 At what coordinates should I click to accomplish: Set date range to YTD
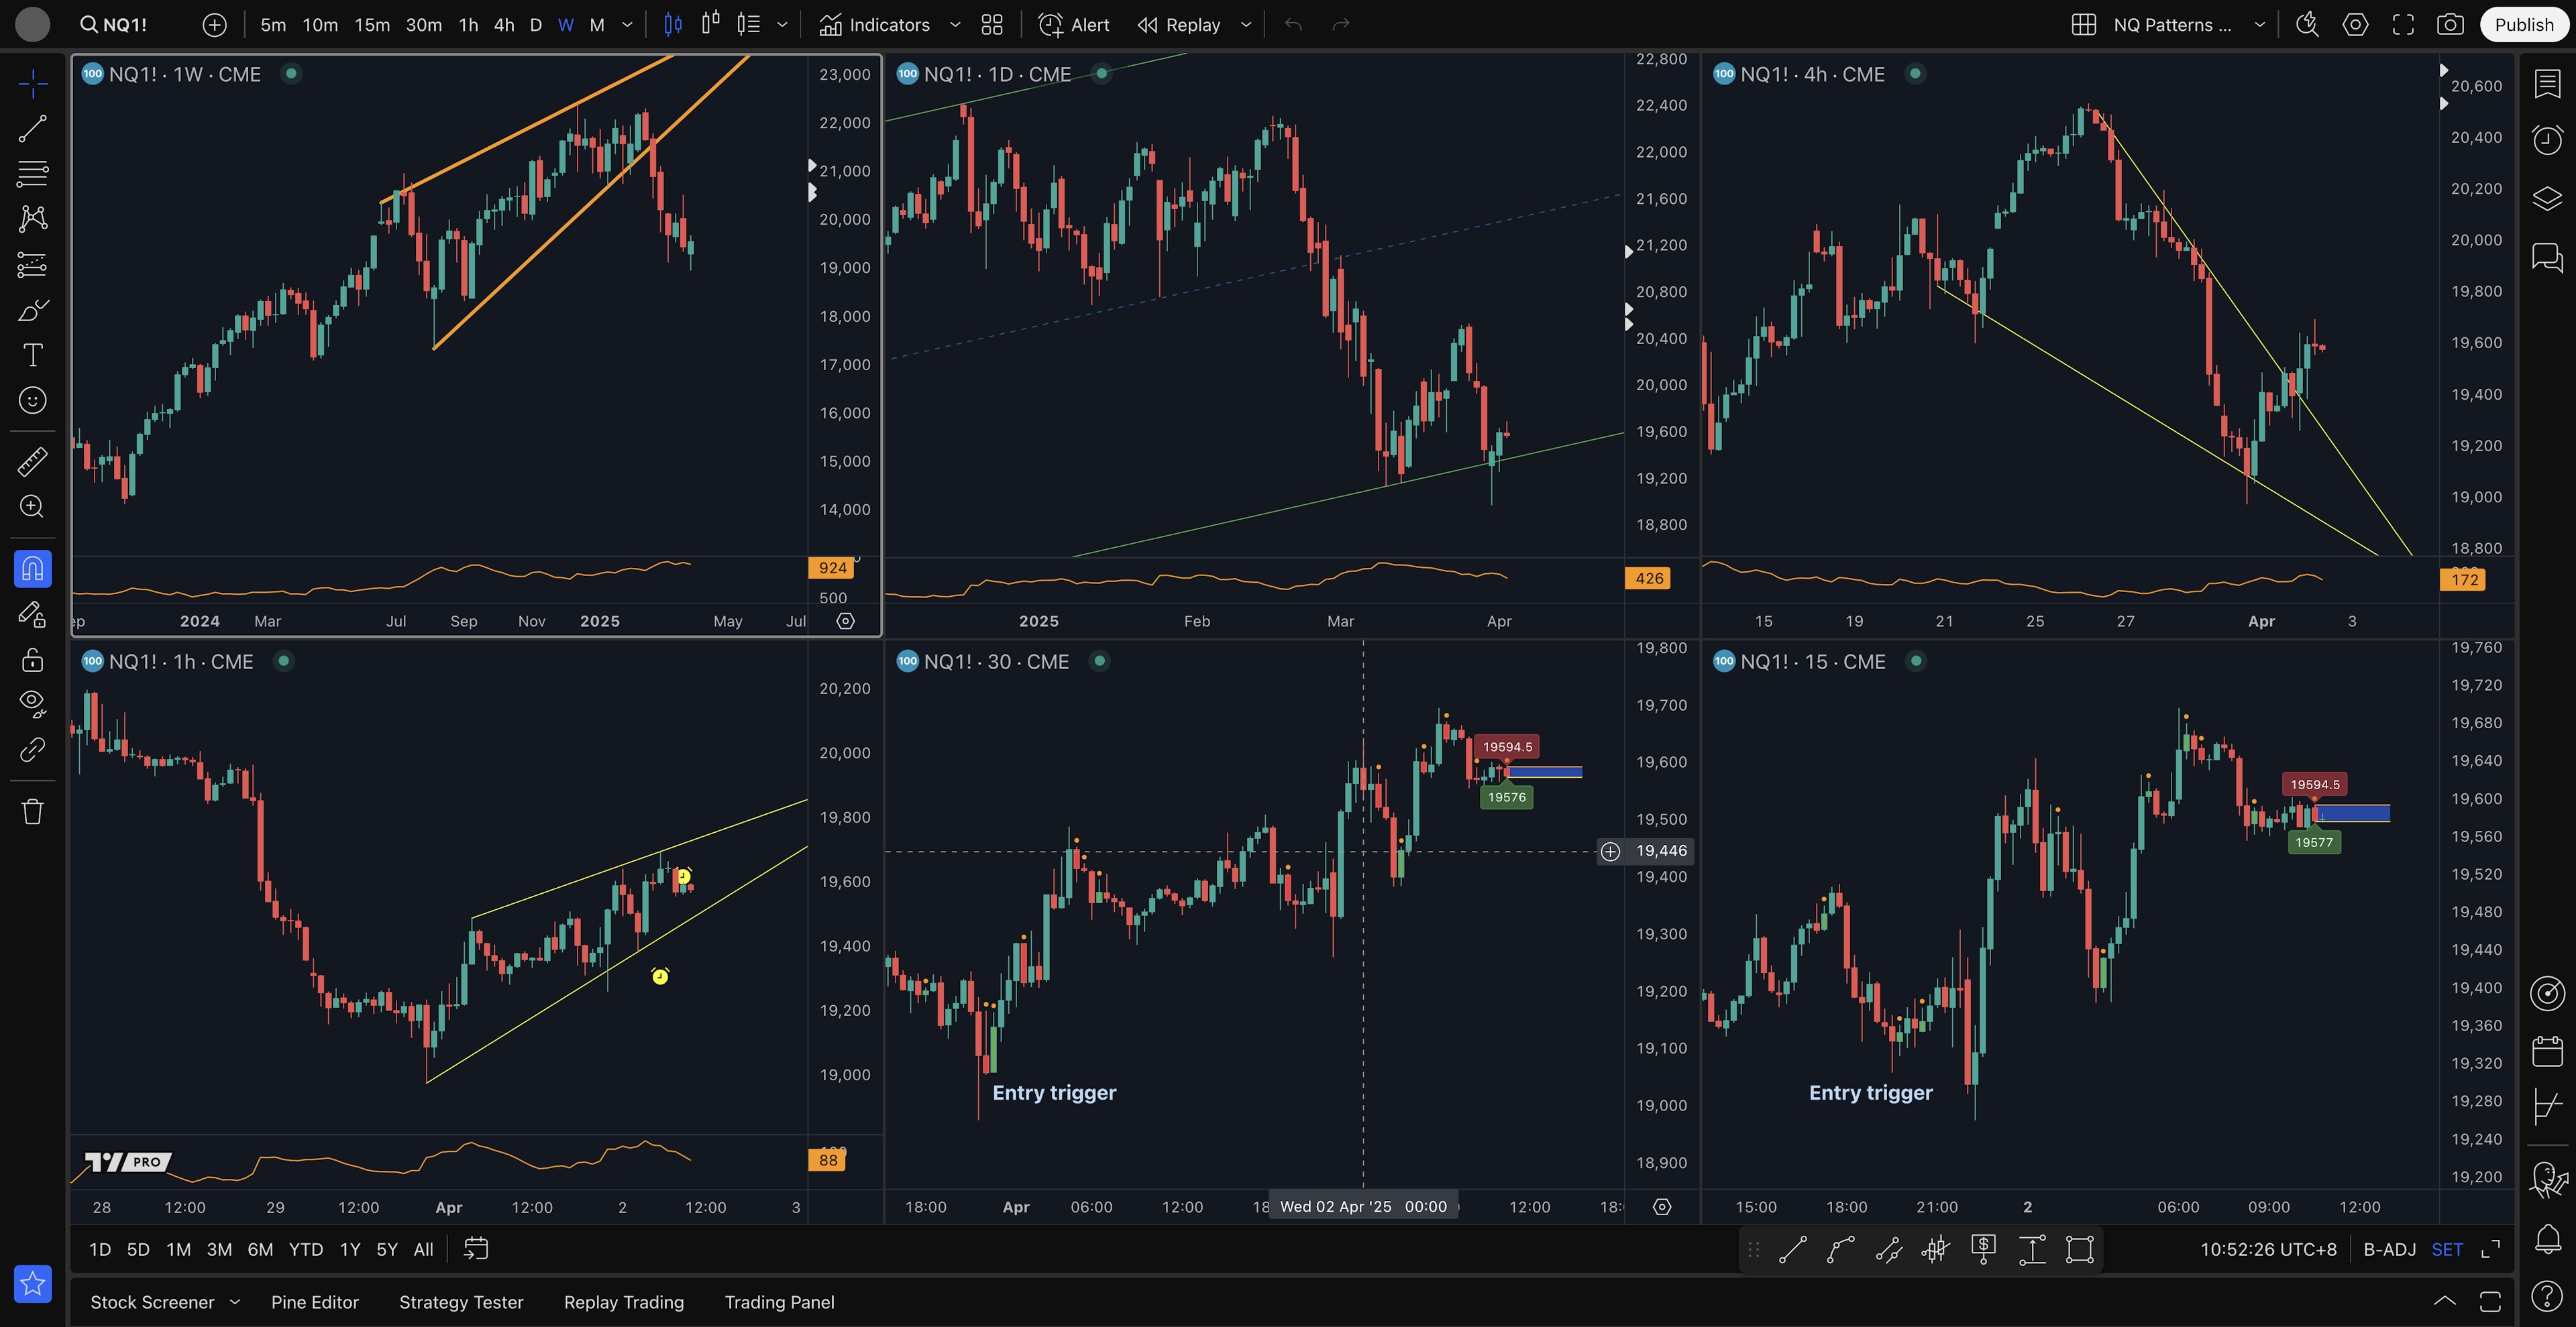pos(305,1249)
